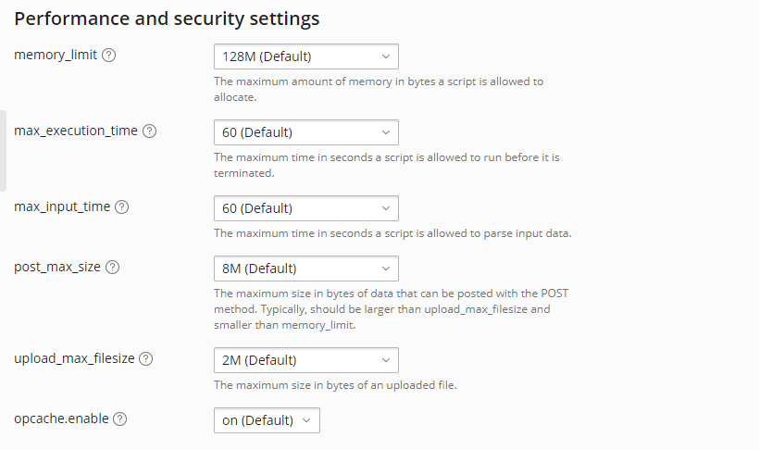
Task: Click the collapsed side panel handle at left edge
Action: 3,151
